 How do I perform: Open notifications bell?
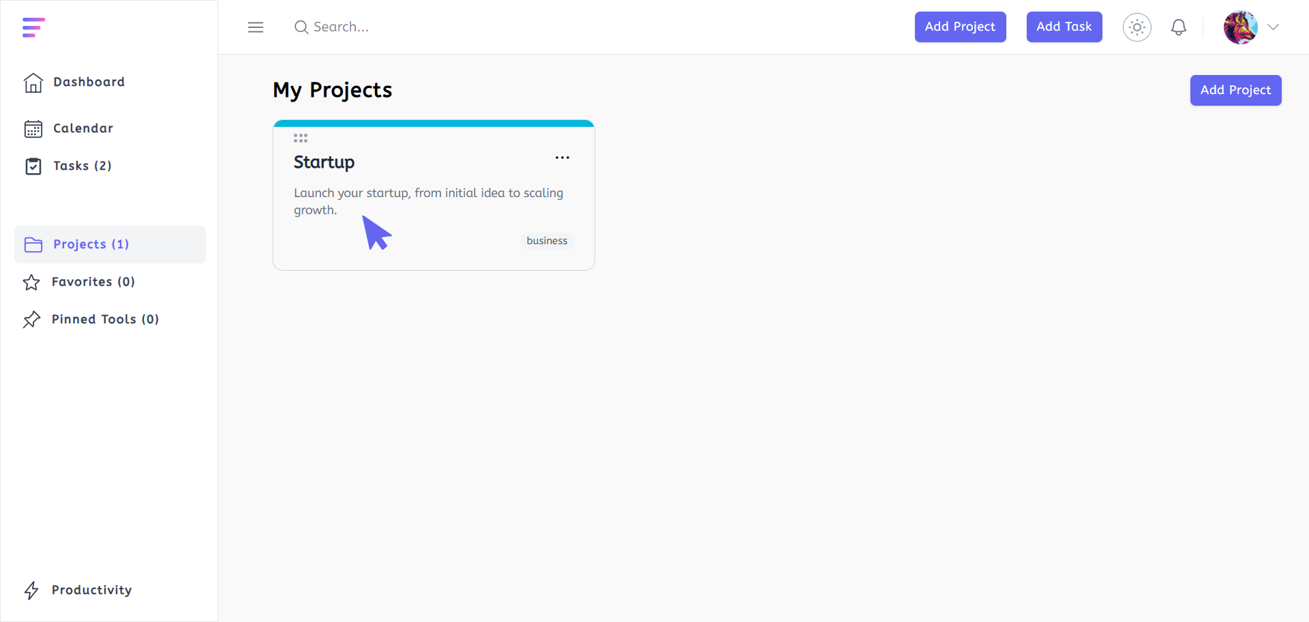[x=1179, y=27]
